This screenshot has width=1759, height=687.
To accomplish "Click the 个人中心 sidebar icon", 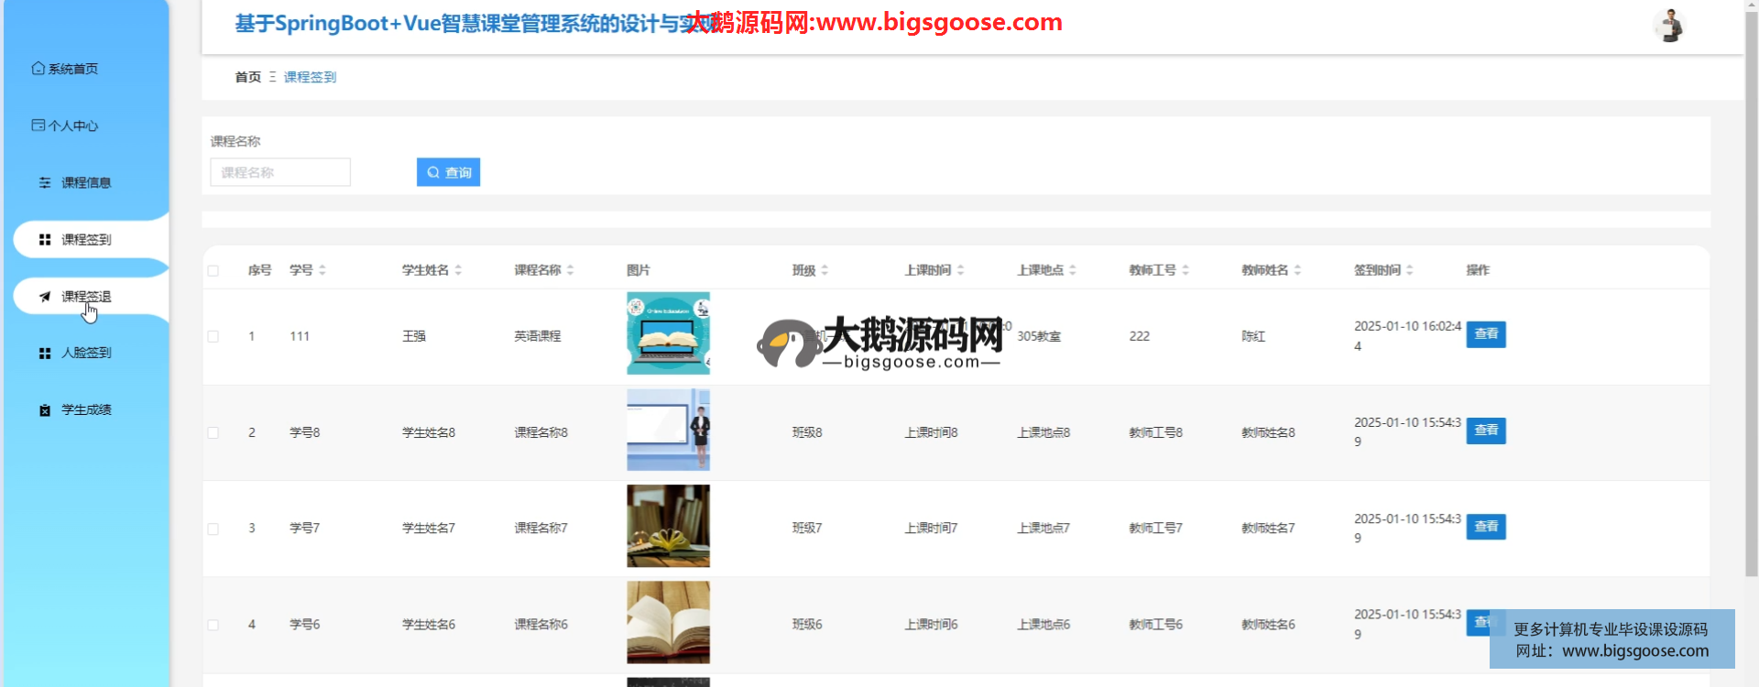I will tap(38, 125).
